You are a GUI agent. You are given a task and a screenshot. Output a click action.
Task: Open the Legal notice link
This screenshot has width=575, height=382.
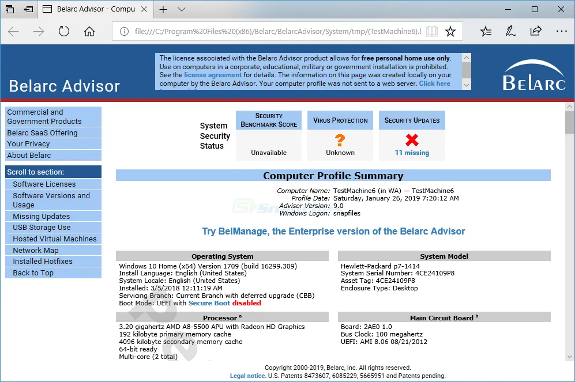[x=247, y=376]
